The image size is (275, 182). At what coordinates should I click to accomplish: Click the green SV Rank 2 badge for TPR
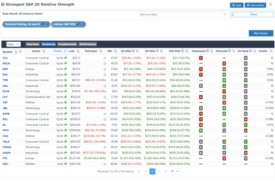pyautogui.click(x=246, y=80)
